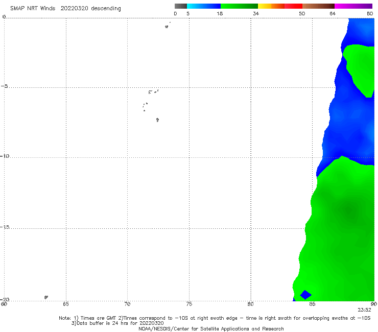Click the color bar label '34'

click(x=256, y=14)
